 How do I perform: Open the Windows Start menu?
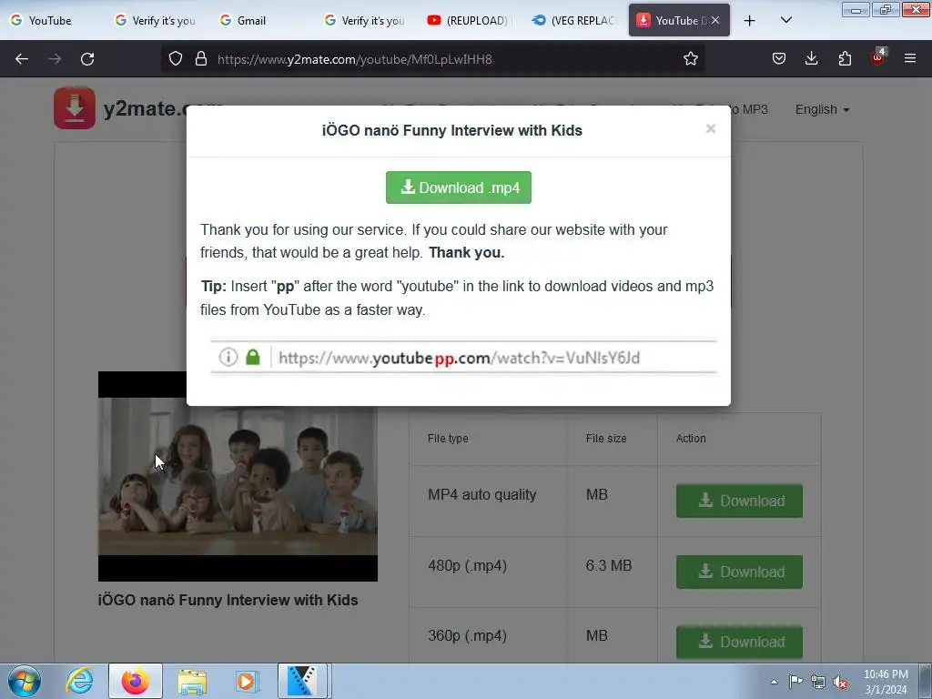25,681
